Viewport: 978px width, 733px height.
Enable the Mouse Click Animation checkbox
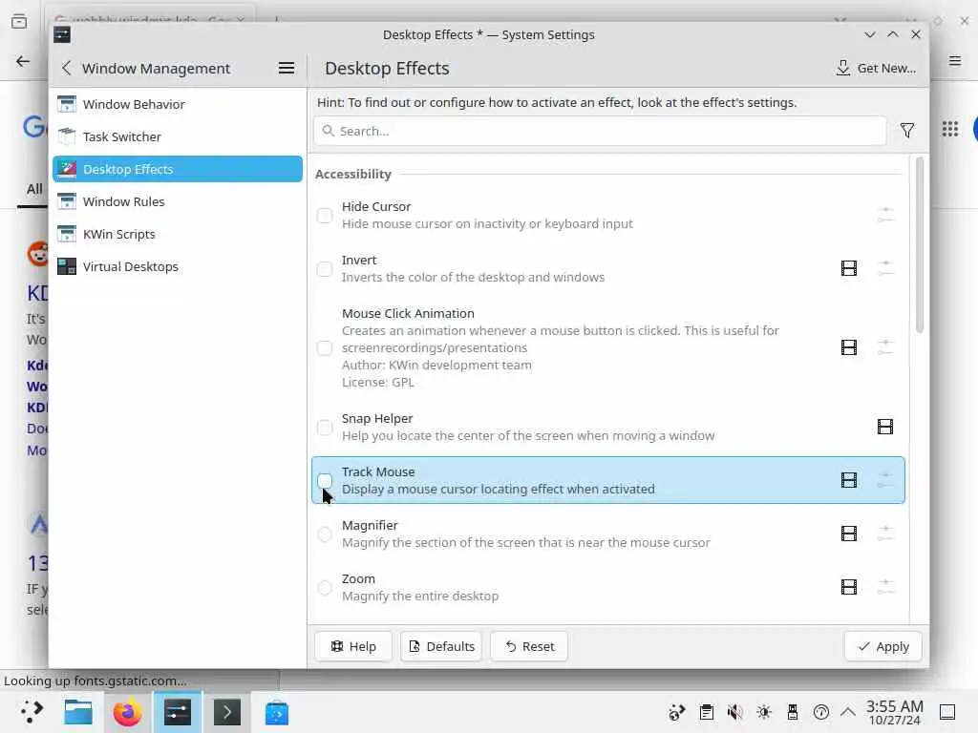[325, 347]
